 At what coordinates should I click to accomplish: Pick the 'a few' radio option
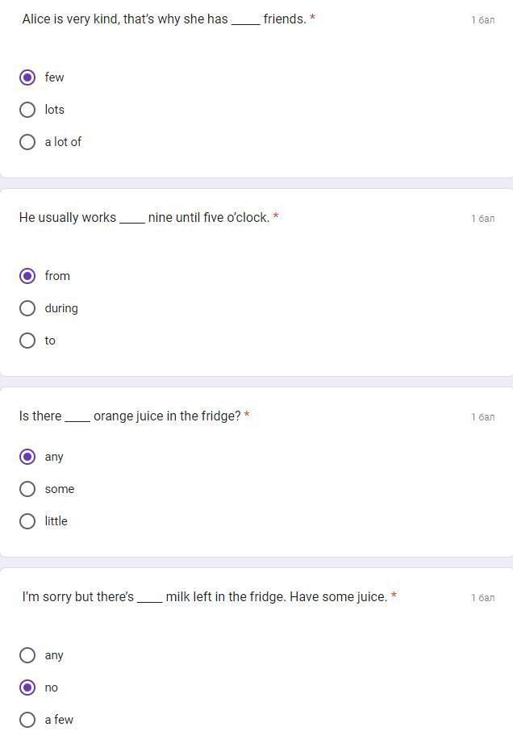click(27, 720)
